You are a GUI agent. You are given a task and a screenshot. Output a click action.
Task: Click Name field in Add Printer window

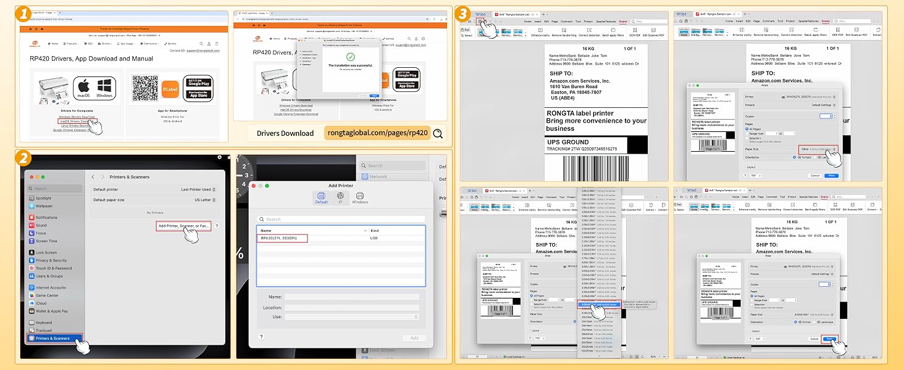tap(351, 297)
